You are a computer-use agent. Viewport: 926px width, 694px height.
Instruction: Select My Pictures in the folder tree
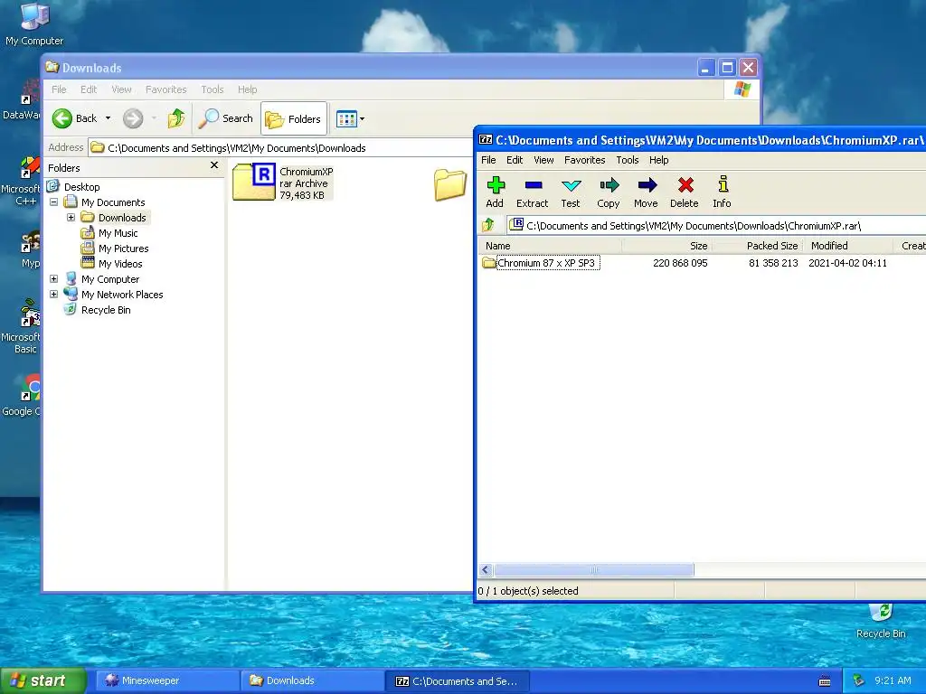coord(123,249)
